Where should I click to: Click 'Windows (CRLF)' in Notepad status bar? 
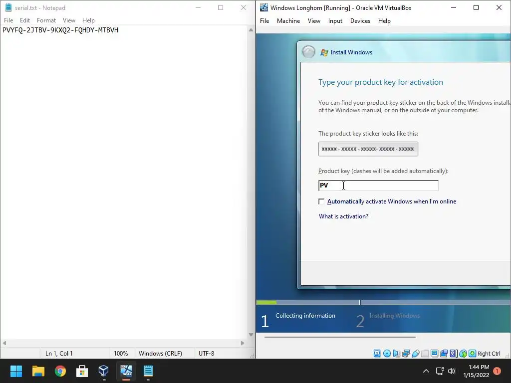pyautogui.click(x=160, y=354)
